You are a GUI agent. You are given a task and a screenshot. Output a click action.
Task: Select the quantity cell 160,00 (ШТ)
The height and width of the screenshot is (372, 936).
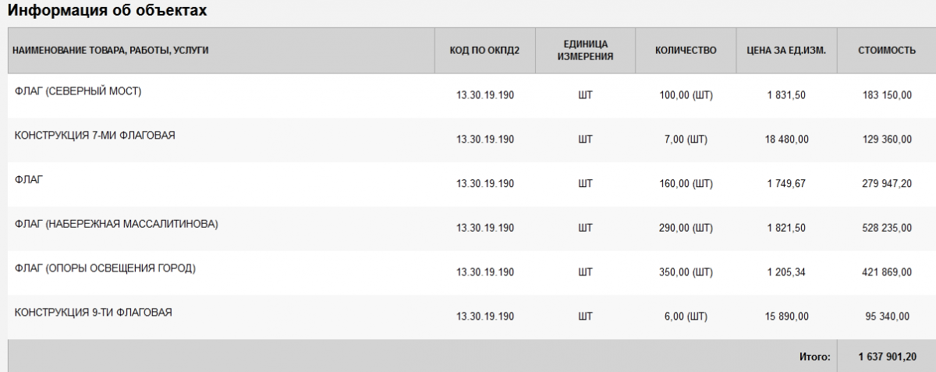tap(686, 184)
